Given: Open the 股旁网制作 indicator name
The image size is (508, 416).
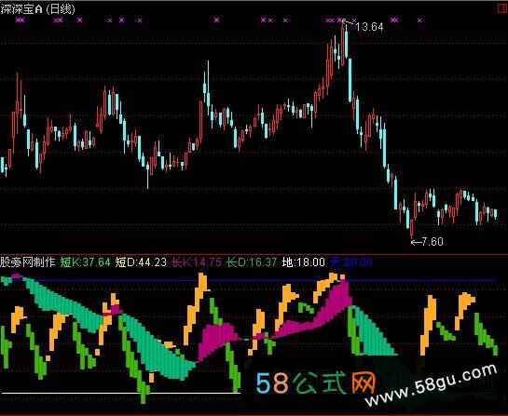Looking at the screenshot, I should pos(28,262).
